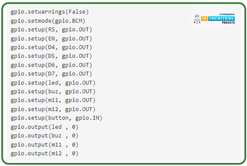247x166 pixels.
Task: Click the gpio.output(led , 0) line
Action: [x=44, y=127]
